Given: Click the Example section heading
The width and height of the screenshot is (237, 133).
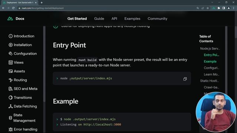Looking at the screenshot, I should pos(66,101).
